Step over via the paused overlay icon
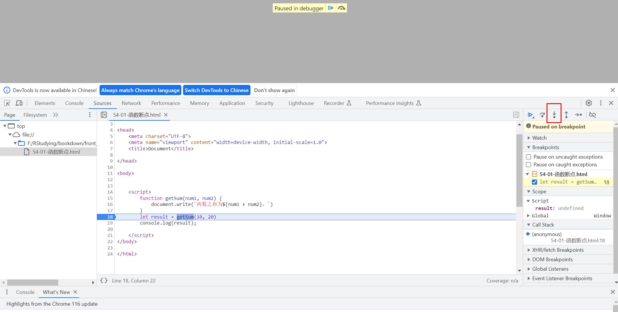The width and height of the screenshot is (618, 312). pos(341,8)
